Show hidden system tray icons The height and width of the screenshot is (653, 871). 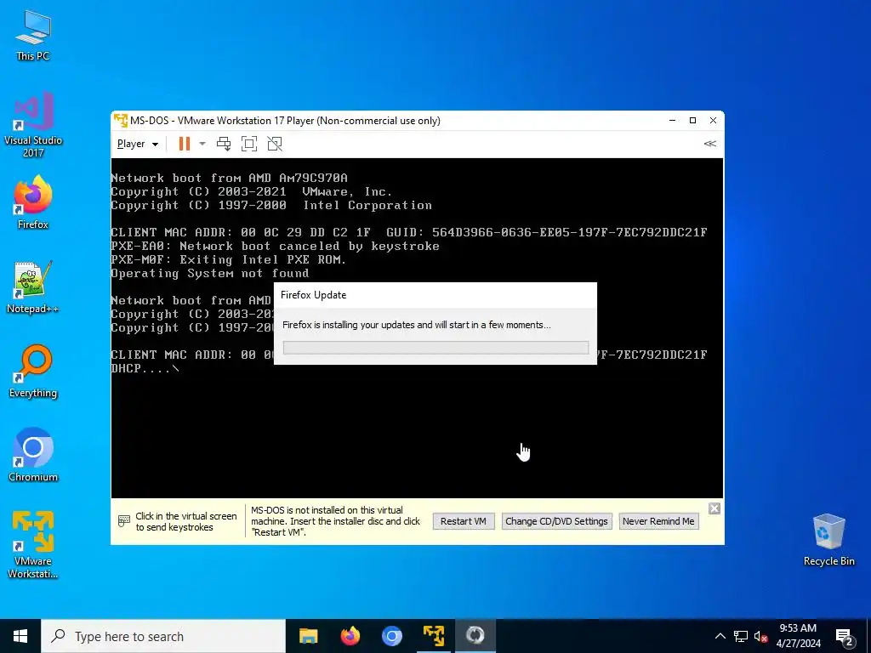pos(720,636)
